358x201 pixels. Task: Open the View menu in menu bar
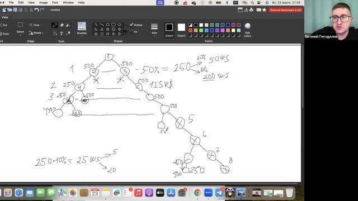pyautogui.click(x=31, y=2)
